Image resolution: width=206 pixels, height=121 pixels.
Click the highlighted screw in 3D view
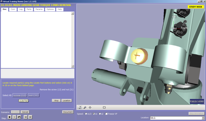pos(138,56)
